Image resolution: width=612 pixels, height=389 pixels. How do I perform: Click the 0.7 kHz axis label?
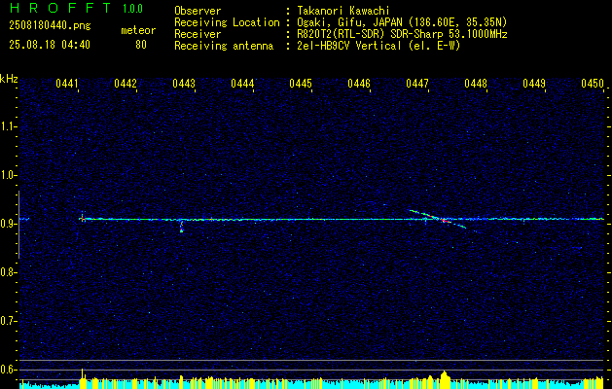pos(8,321)
